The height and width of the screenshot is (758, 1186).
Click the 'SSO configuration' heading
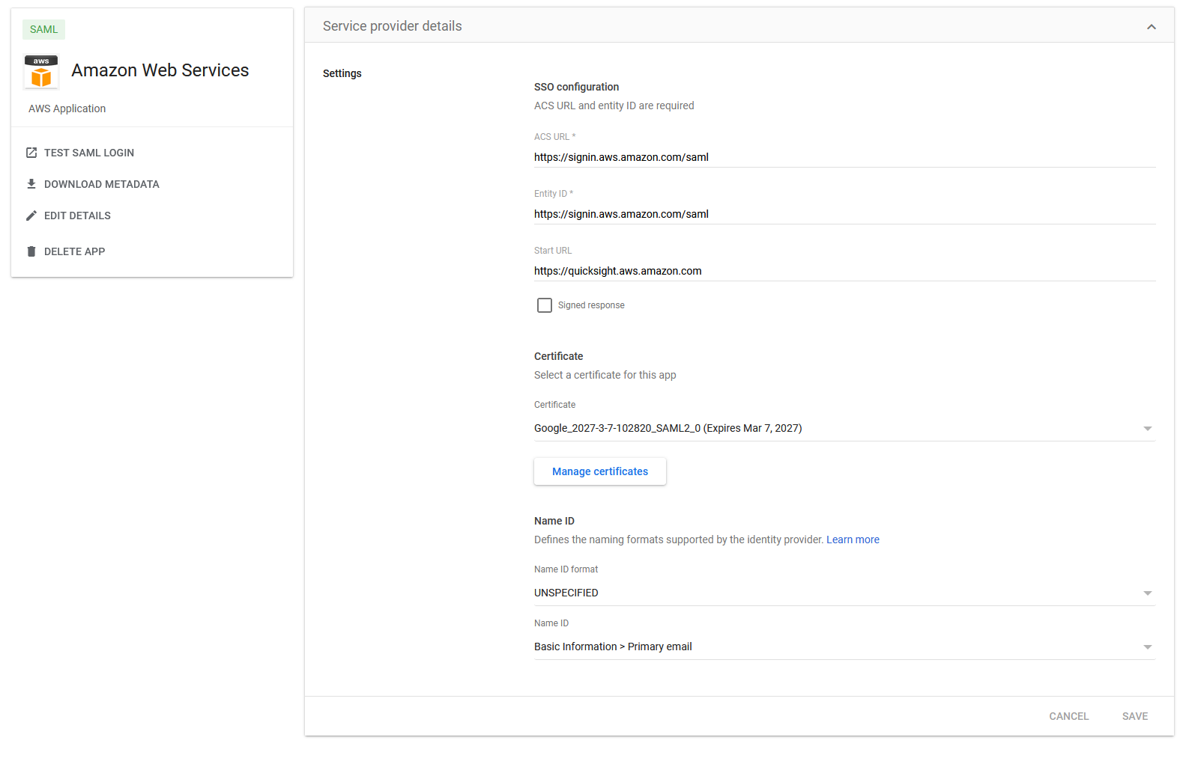point(577,87)
